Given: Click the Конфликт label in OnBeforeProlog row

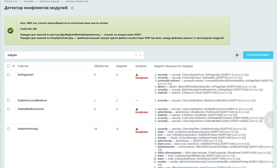Looking at the screenshot, I should (142, 132).
